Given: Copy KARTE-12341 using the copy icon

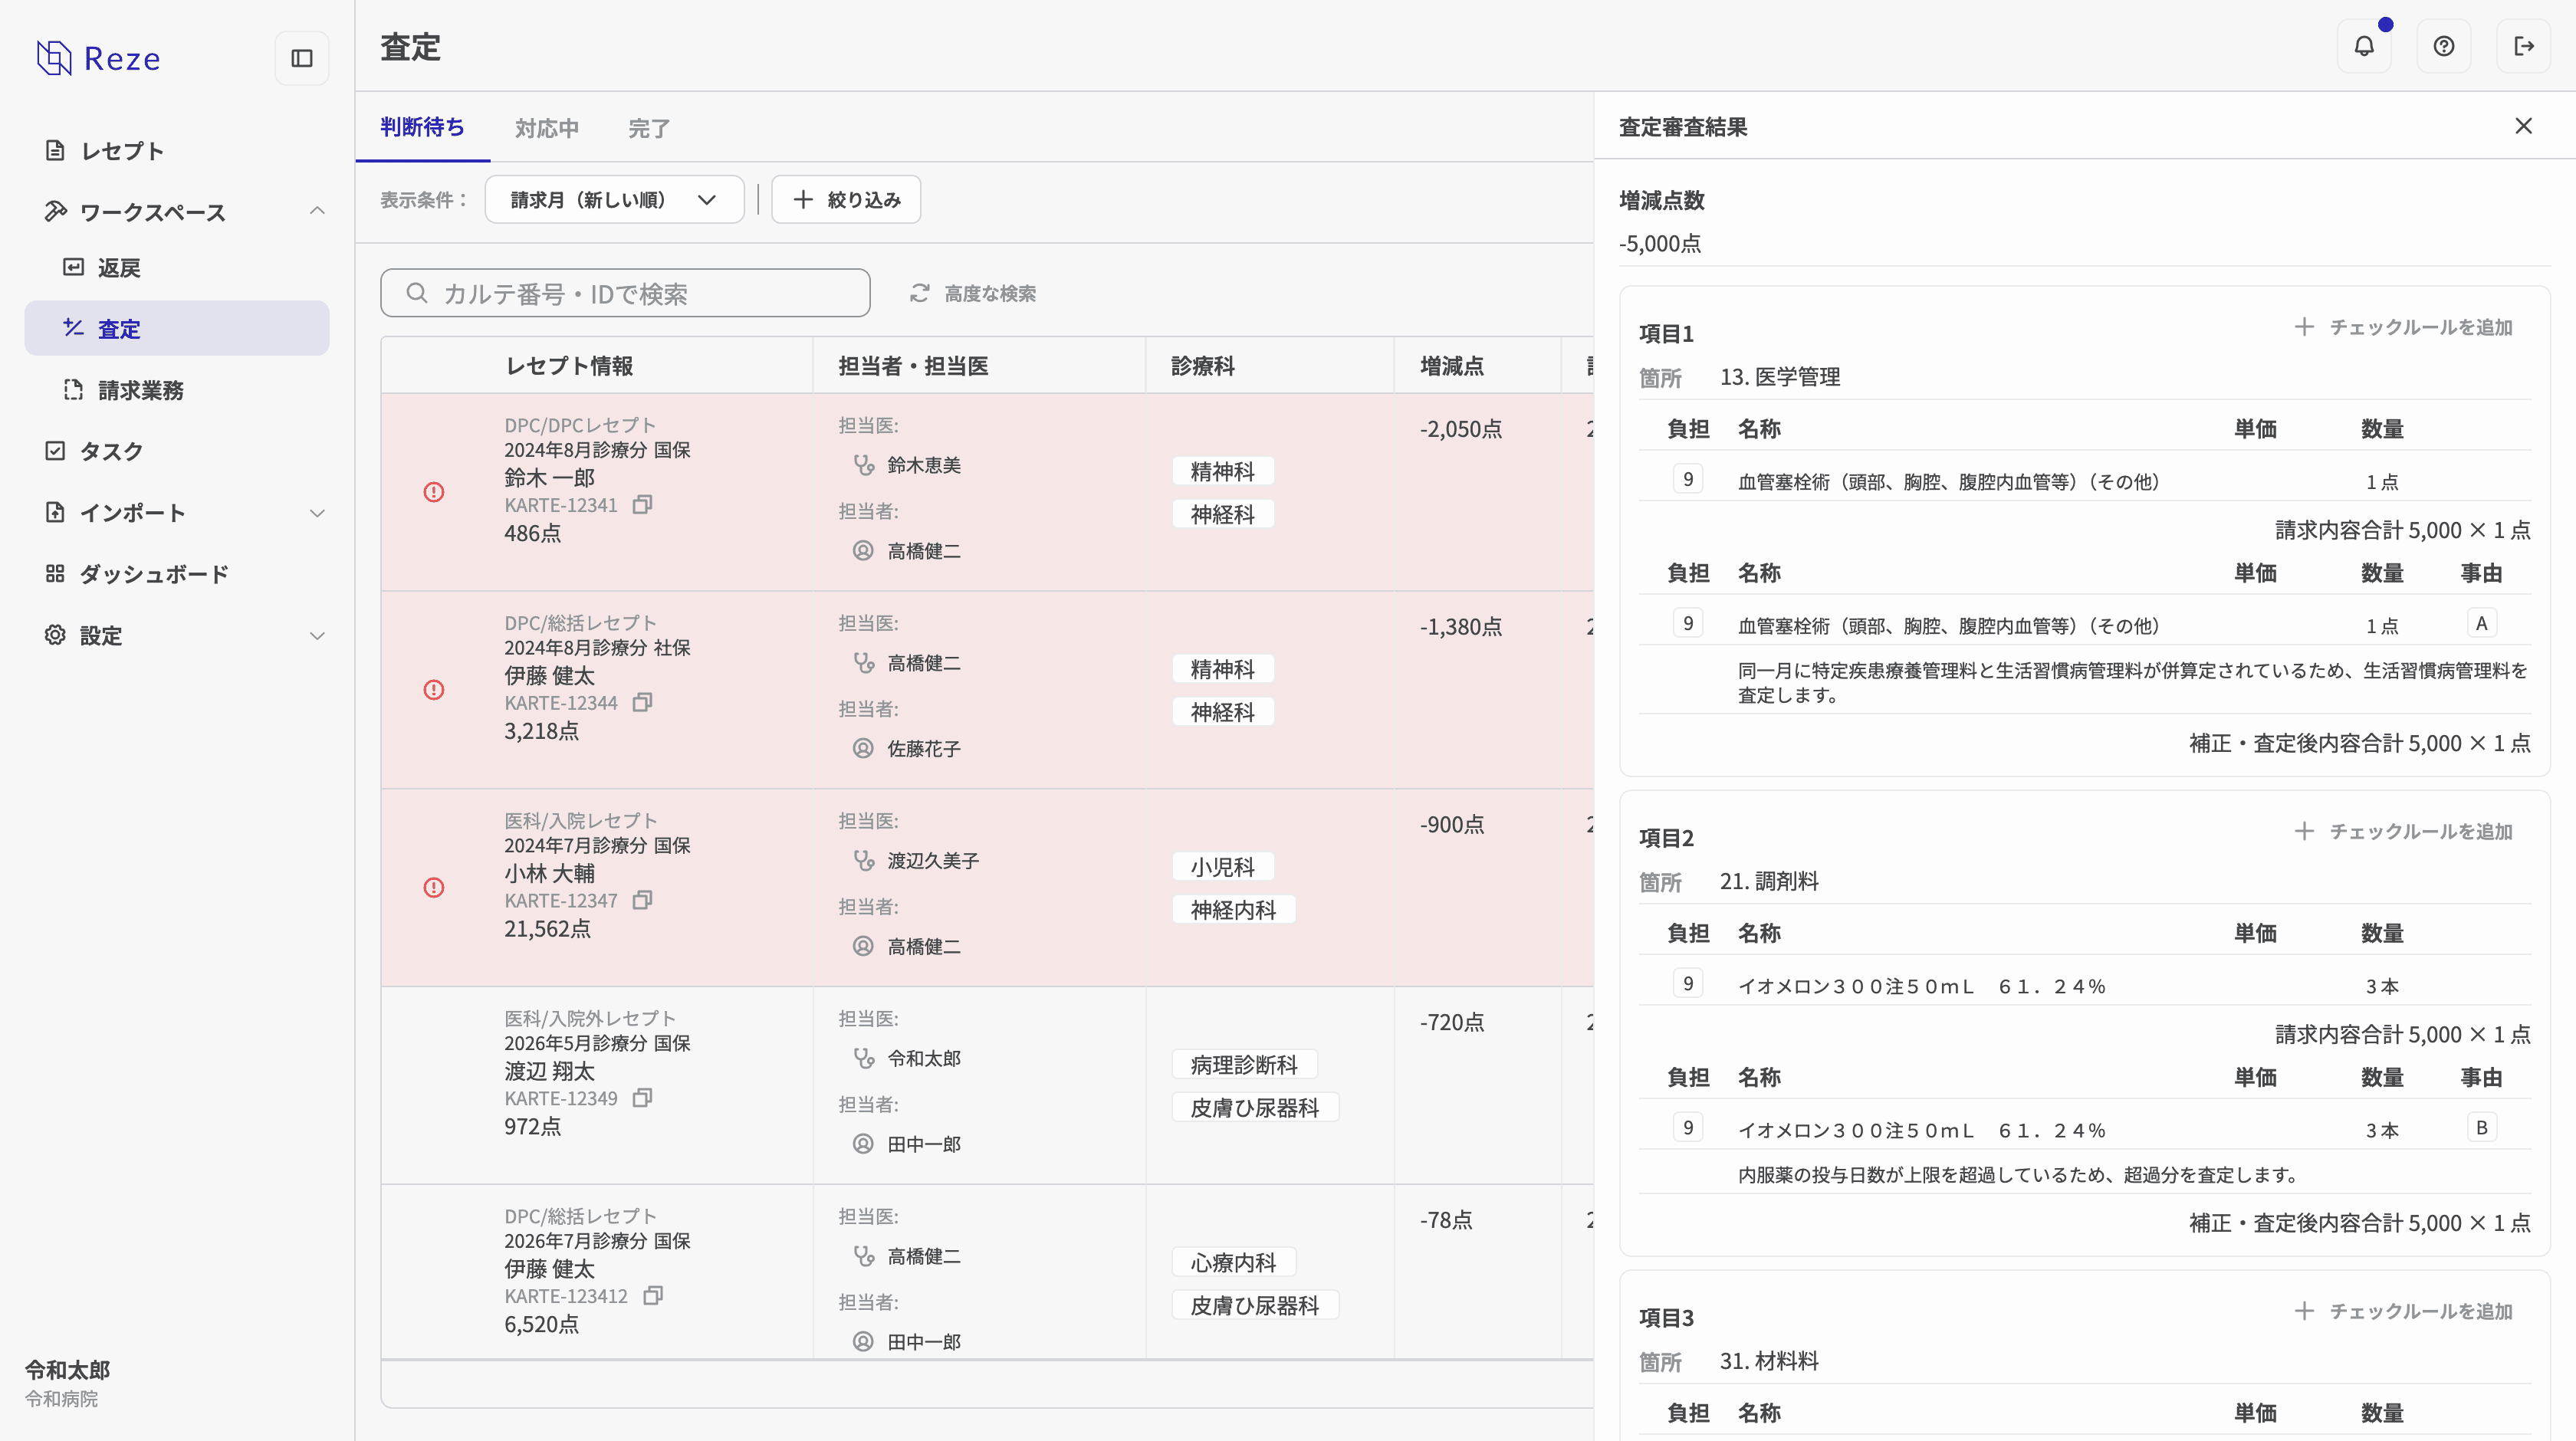Looking at the screenshot, I should tap(643, 505).
